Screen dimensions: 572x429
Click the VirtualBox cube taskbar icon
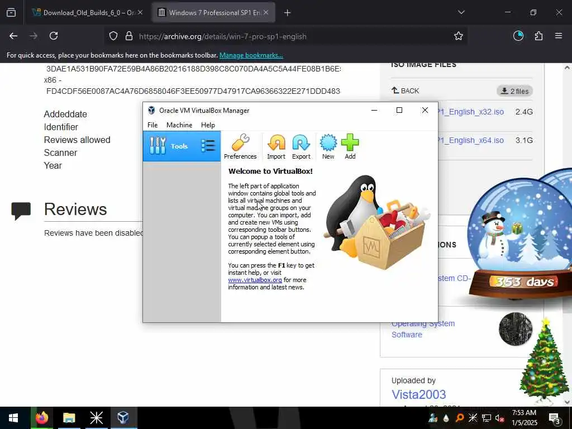pos(123,418)
